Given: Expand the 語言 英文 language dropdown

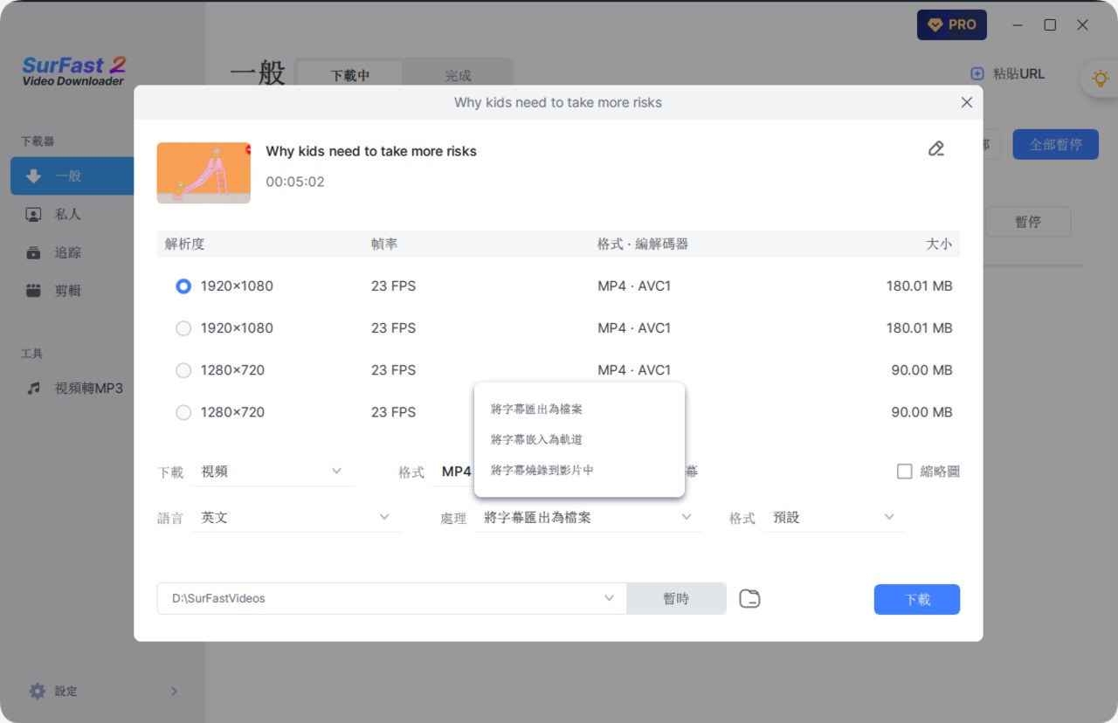Looking at the screenshot, I should click(296, 518).
